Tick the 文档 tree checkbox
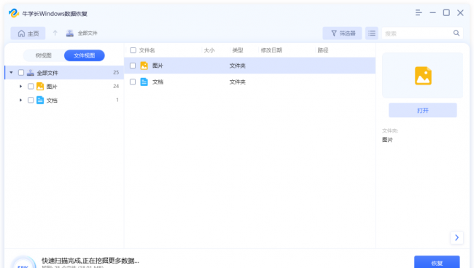Image resolution: width=474 pixels, height=268 pixels. [31, 100]
